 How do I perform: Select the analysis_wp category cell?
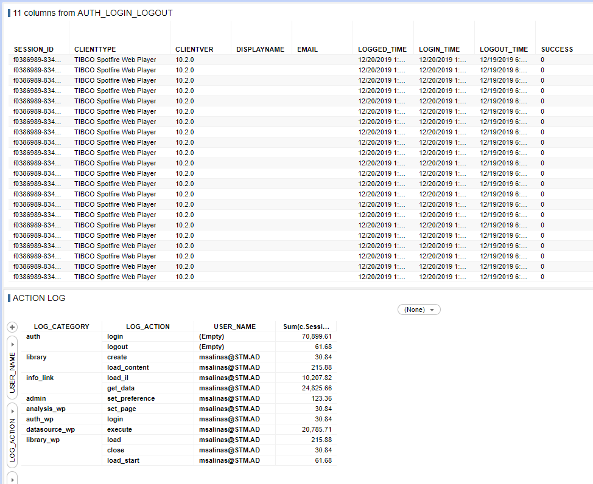(x=46, y=409)
